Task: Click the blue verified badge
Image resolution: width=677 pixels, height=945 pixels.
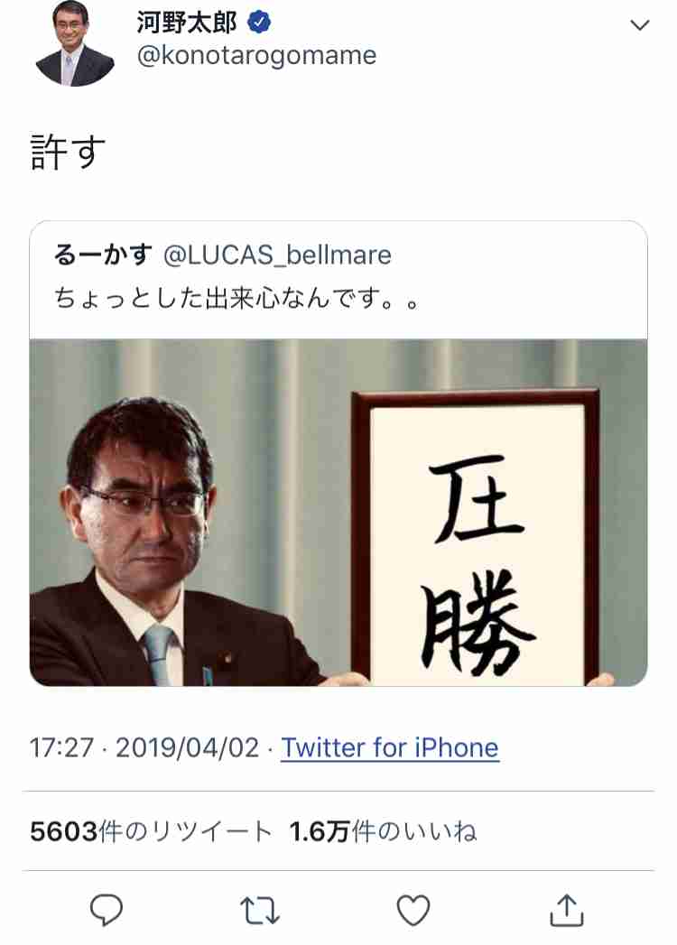Action: point(259,23)
